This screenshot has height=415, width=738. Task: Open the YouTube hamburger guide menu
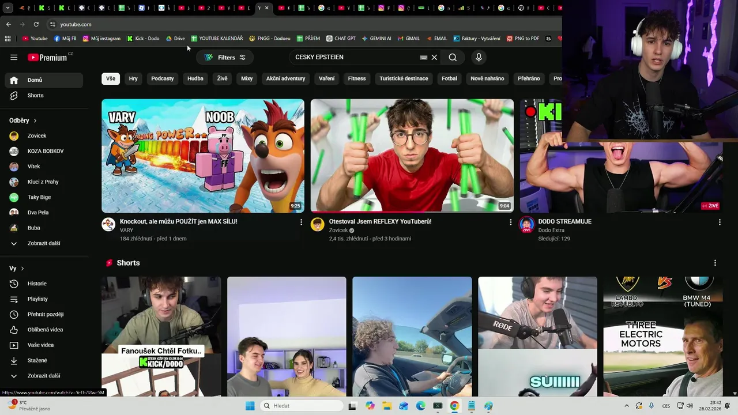pos(14,57)
